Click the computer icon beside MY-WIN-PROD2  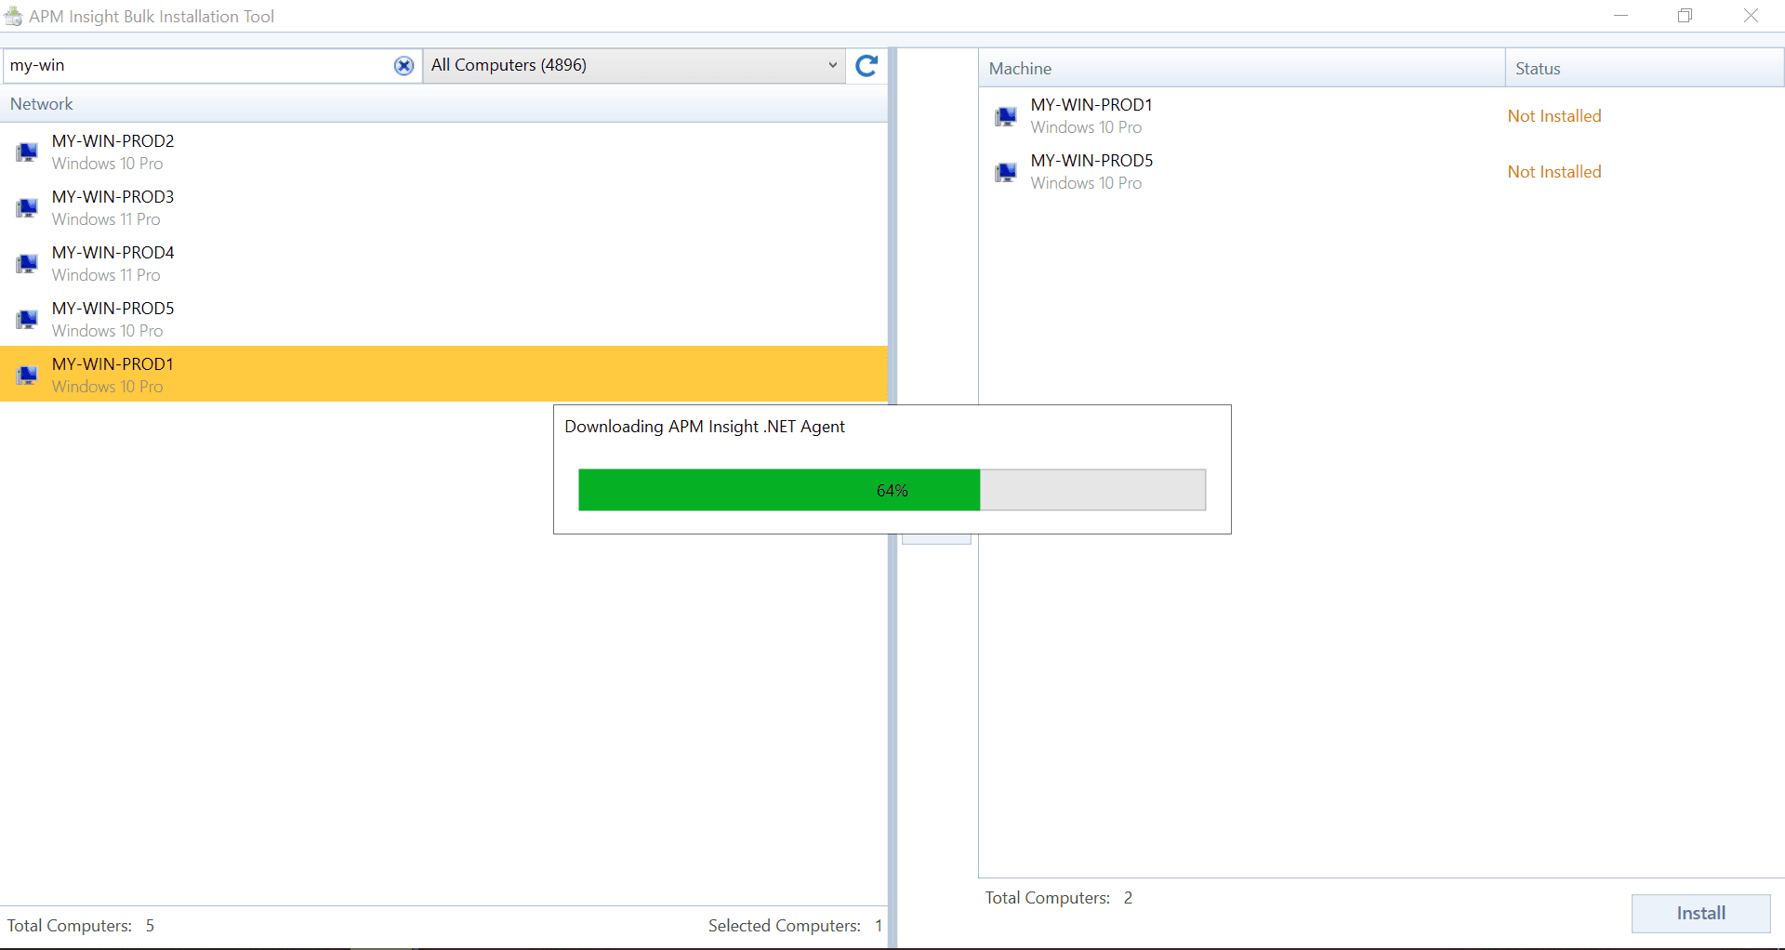tap(27, 152)
